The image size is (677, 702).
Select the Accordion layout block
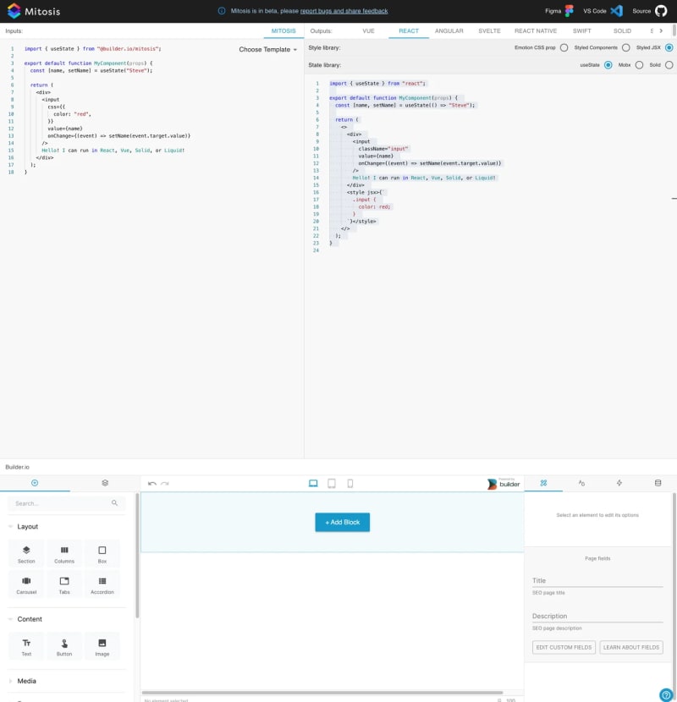[102, 585]
